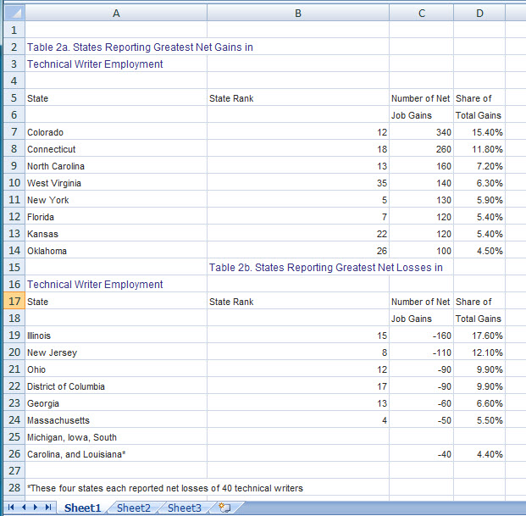Select the New York cell
526x516 pixels.
click(116, 199)
